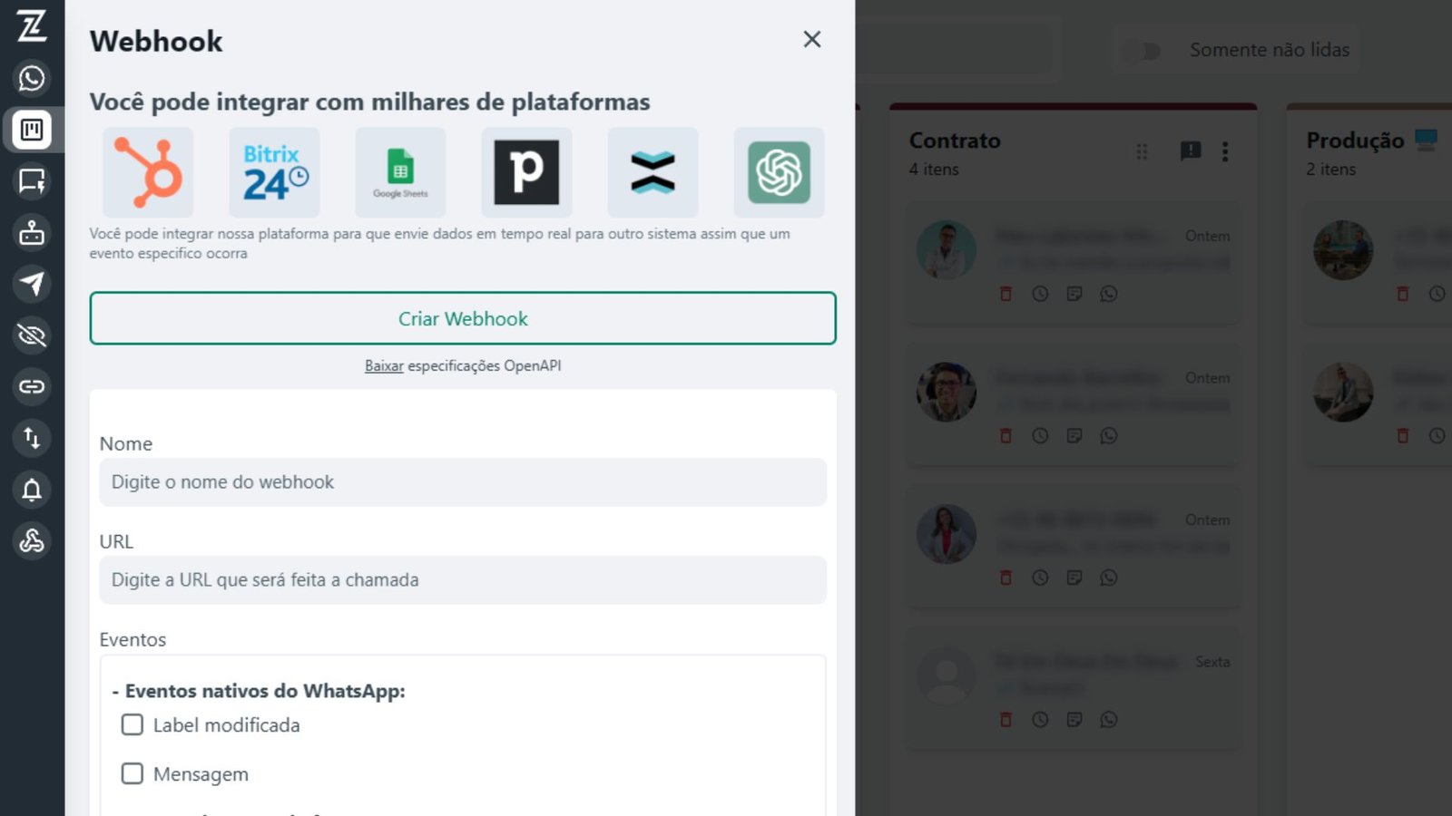Open the webhook icon in sidebar

tap(32, 541)
